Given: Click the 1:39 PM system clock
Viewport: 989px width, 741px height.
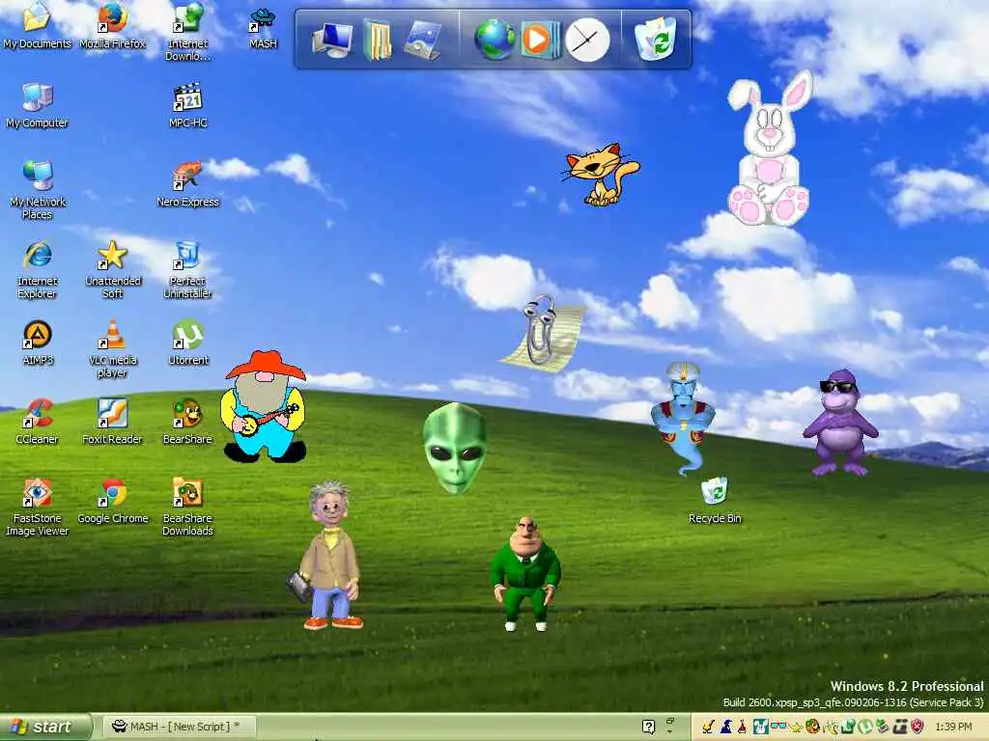Looking at the screenshot, I should tap(953, 727).
